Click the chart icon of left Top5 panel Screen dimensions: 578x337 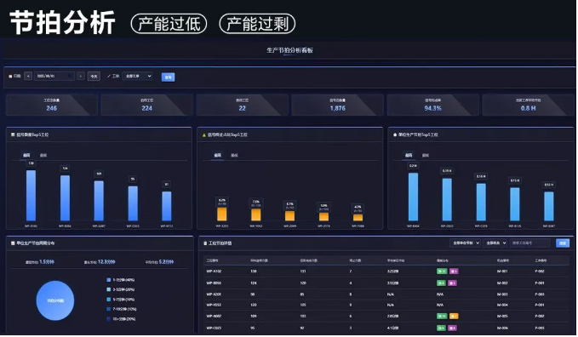[x=13, y=135]
